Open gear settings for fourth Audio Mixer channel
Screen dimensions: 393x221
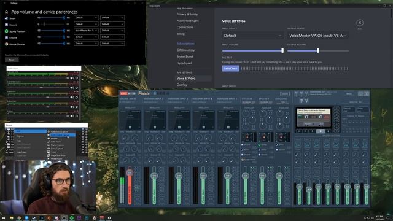77,107
